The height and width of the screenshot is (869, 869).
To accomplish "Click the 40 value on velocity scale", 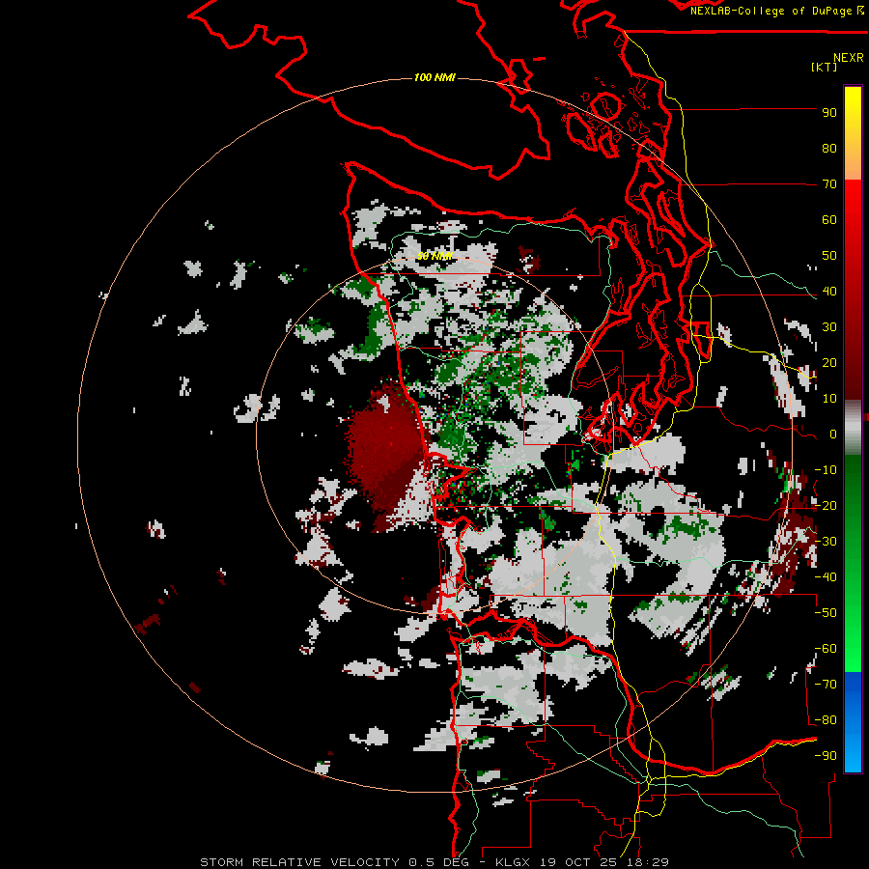I will click(x=829, y=292).
